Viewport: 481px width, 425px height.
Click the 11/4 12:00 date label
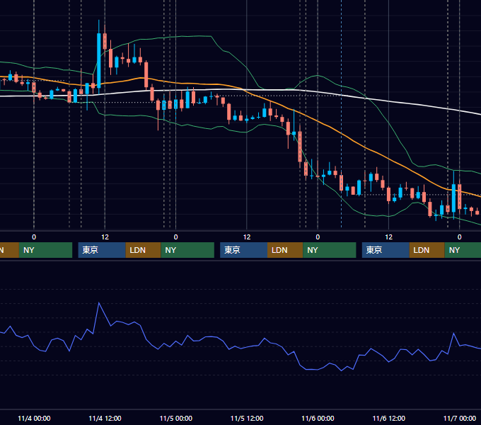pyautogui.click(x=105, y=418)
